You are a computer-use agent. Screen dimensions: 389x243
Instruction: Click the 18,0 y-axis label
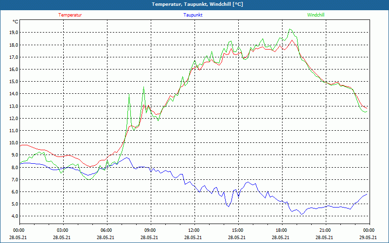point(14,45)
